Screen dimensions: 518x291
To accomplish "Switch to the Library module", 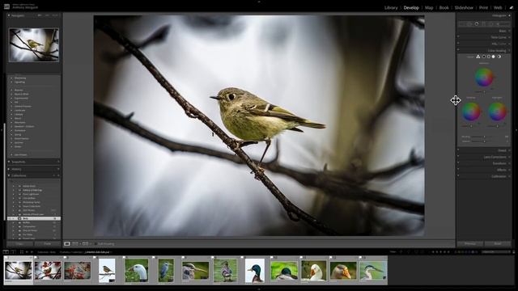I will (391, 7).
